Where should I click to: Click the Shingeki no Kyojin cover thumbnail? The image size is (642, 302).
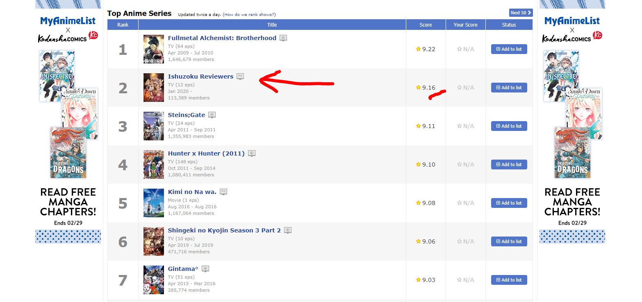(x=153, y=241)
